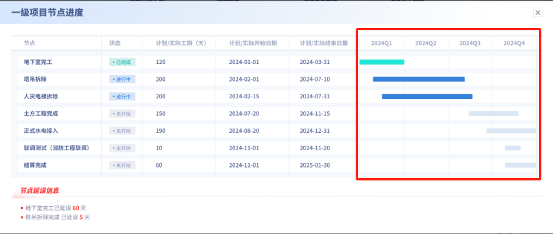
Task: Click the 一级项目节点进度 dialog title
Action: (47, 13)
